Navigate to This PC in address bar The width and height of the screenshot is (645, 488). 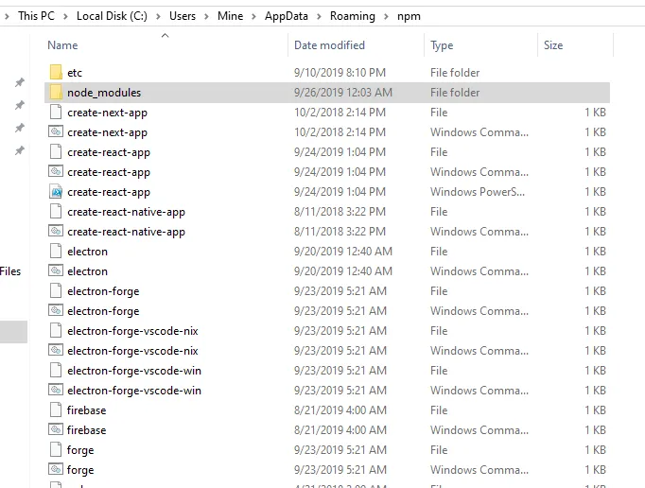tap(36, 16)
